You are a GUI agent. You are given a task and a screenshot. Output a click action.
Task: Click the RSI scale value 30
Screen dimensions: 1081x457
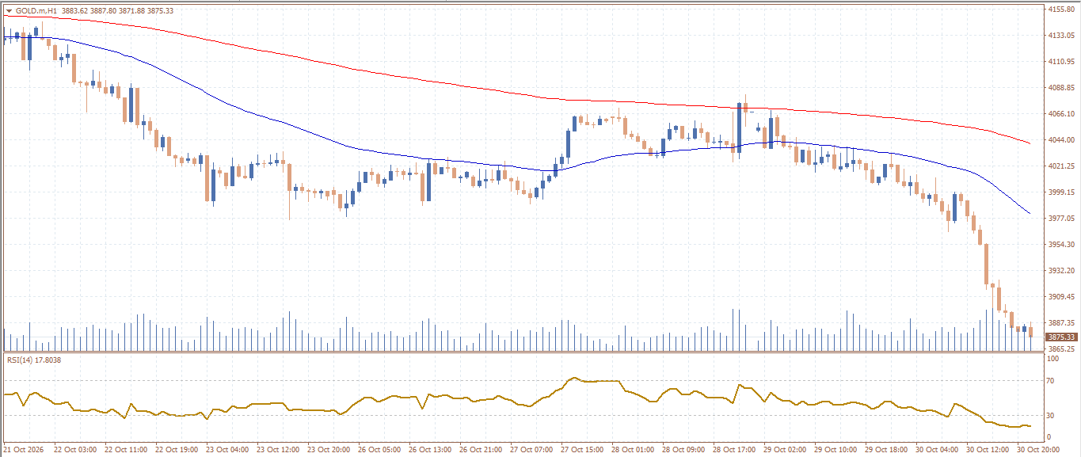tap(1051, 415)
